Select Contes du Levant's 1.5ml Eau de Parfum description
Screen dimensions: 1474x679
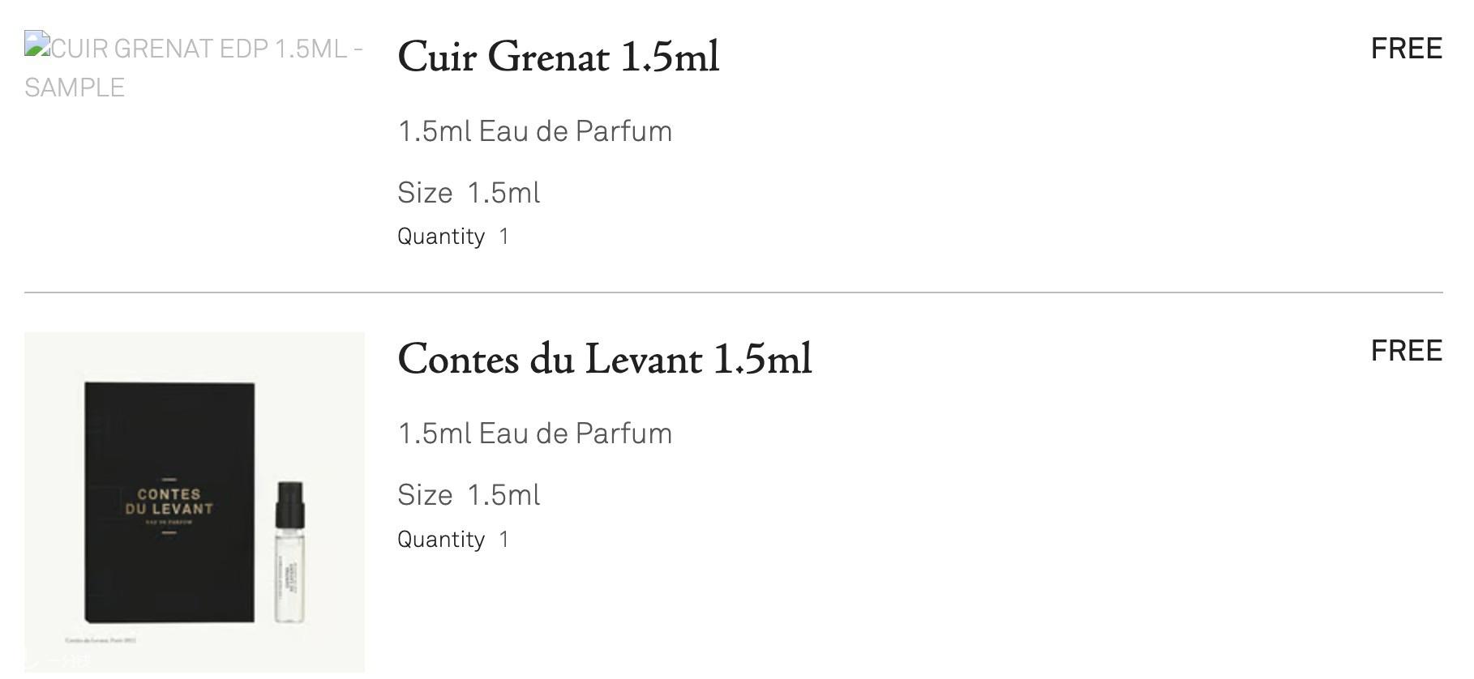tap(535, 433)
